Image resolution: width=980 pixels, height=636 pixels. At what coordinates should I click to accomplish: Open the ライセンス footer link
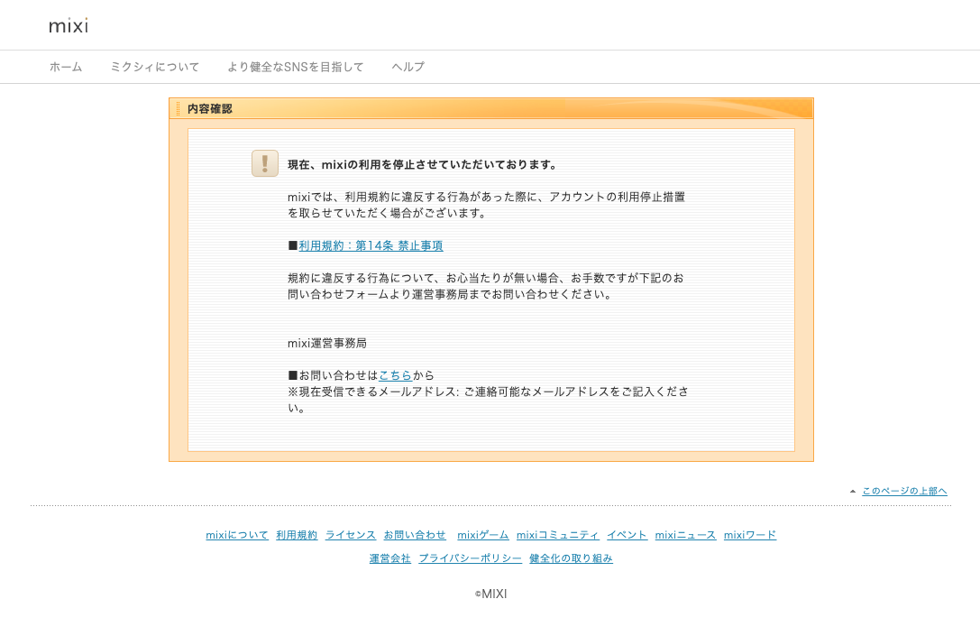[x=351, y=535]
